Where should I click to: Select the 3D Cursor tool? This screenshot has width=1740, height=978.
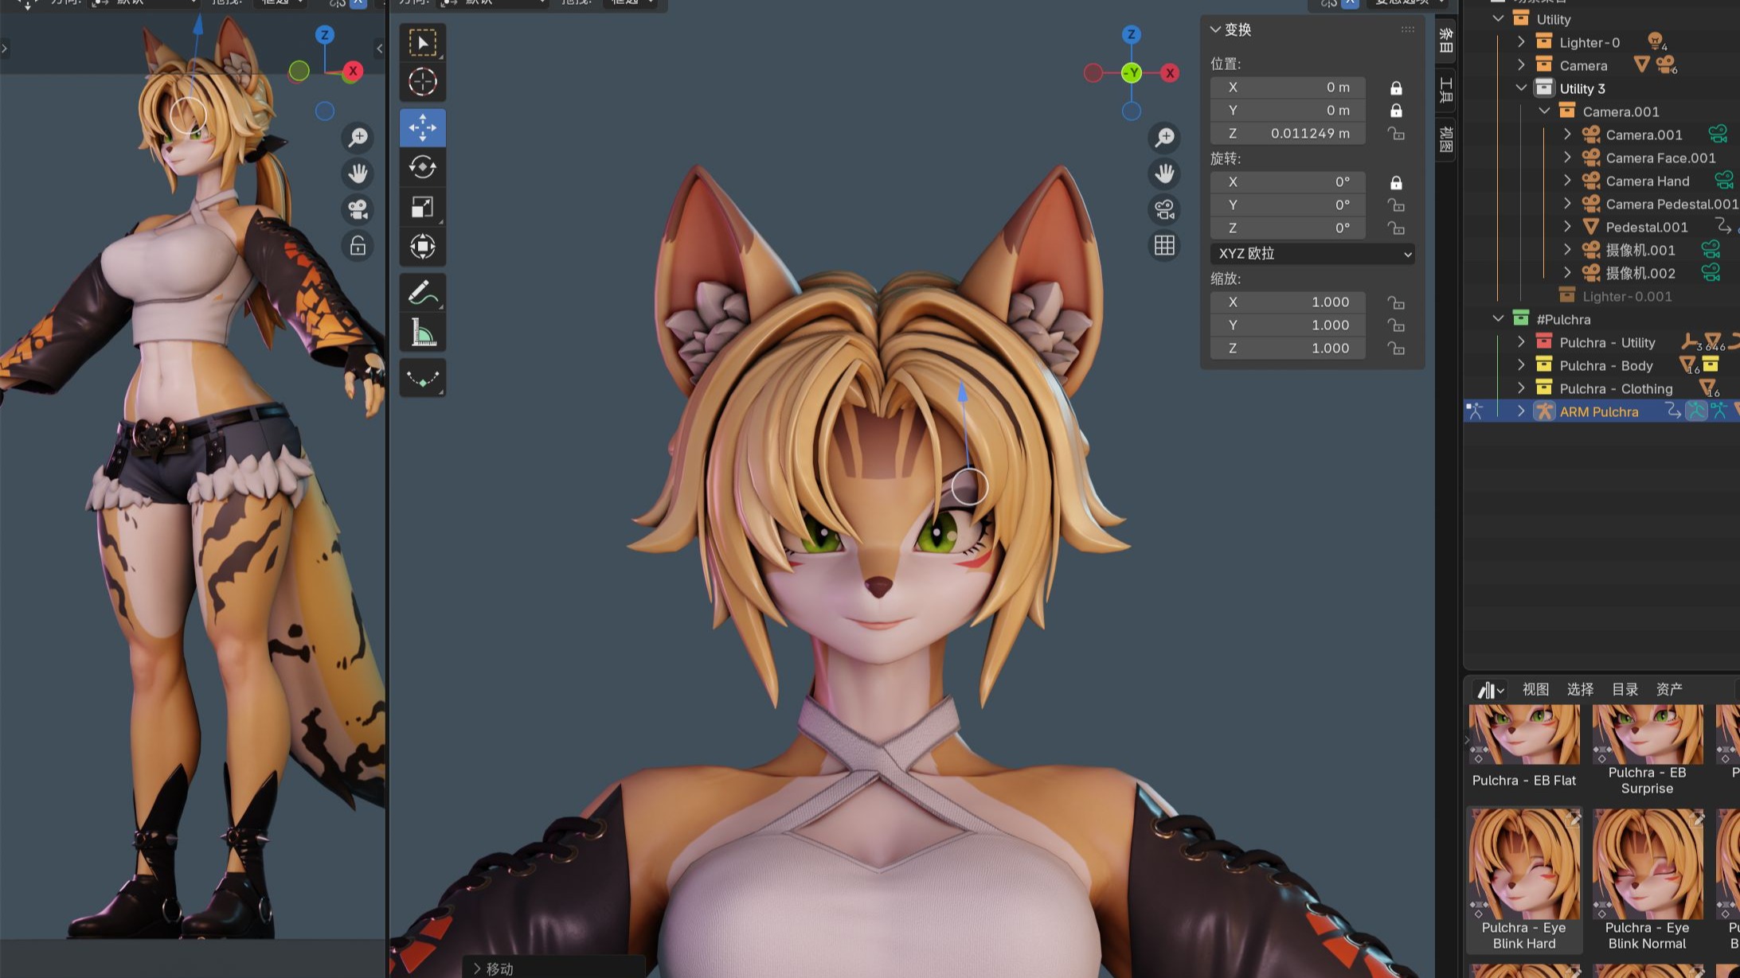422,82
